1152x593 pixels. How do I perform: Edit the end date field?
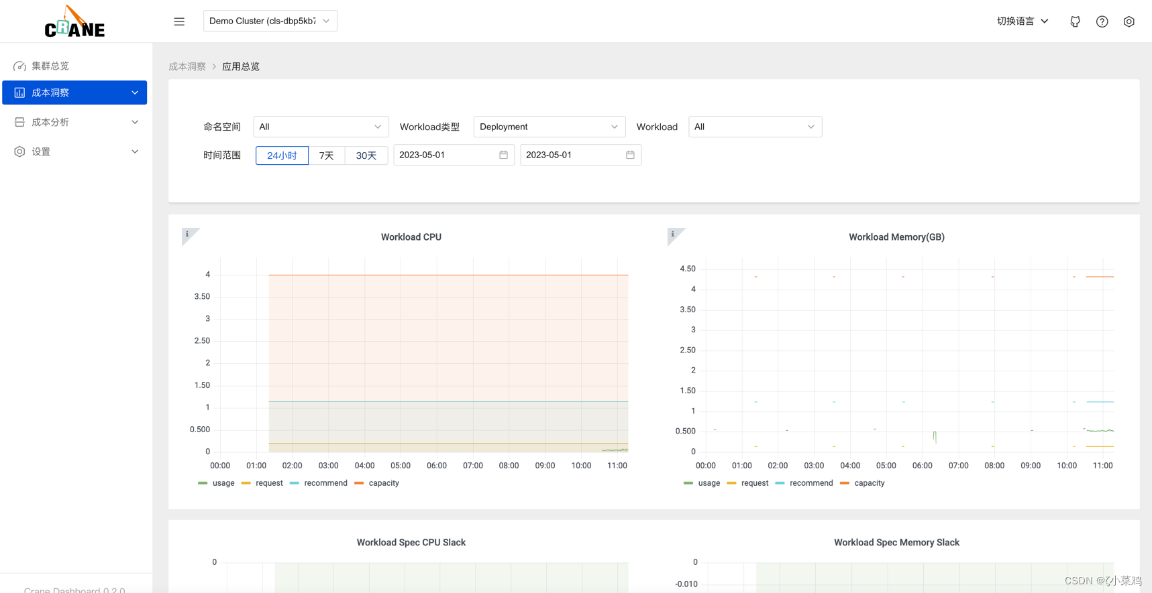[581, 155]
